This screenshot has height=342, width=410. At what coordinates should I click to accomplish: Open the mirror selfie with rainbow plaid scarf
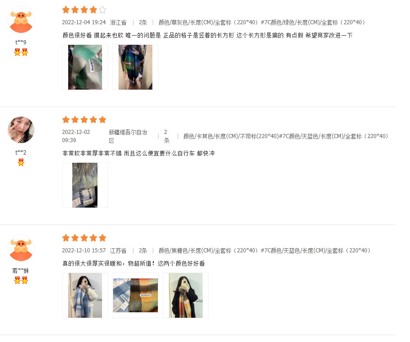tap(135, 67)
